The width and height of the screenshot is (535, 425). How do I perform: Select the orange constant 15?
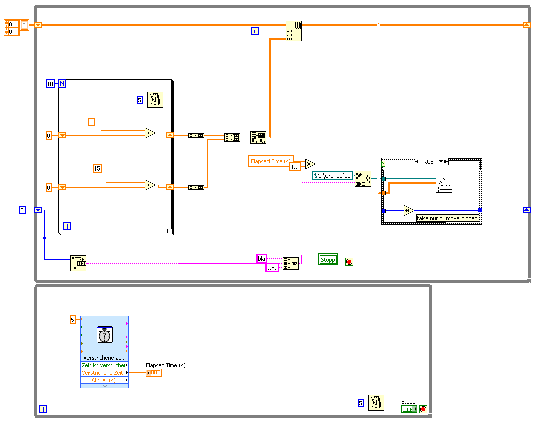click(x=97, y=168)
